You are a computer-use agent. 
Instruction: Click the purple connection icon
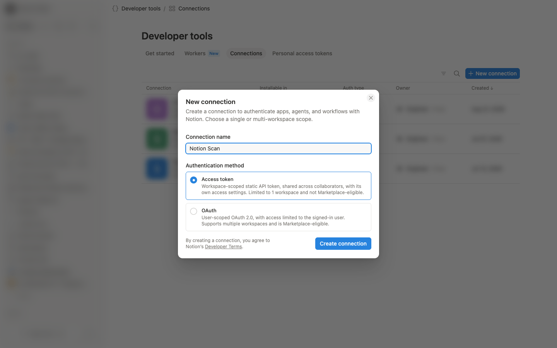coord(157,109)
